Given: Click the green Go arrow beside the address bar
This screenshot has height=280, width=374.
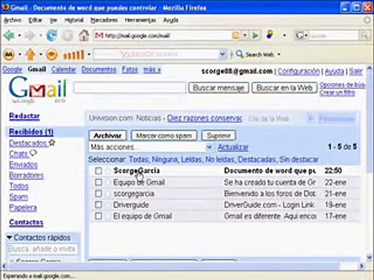Looking at the screenshot, I should click(255, 35).
